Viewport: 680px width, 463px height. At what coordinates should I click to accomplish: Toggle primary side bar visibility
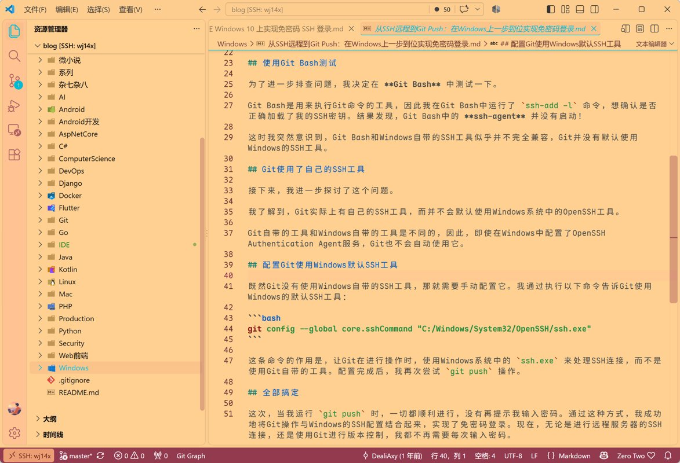point(551,9)
